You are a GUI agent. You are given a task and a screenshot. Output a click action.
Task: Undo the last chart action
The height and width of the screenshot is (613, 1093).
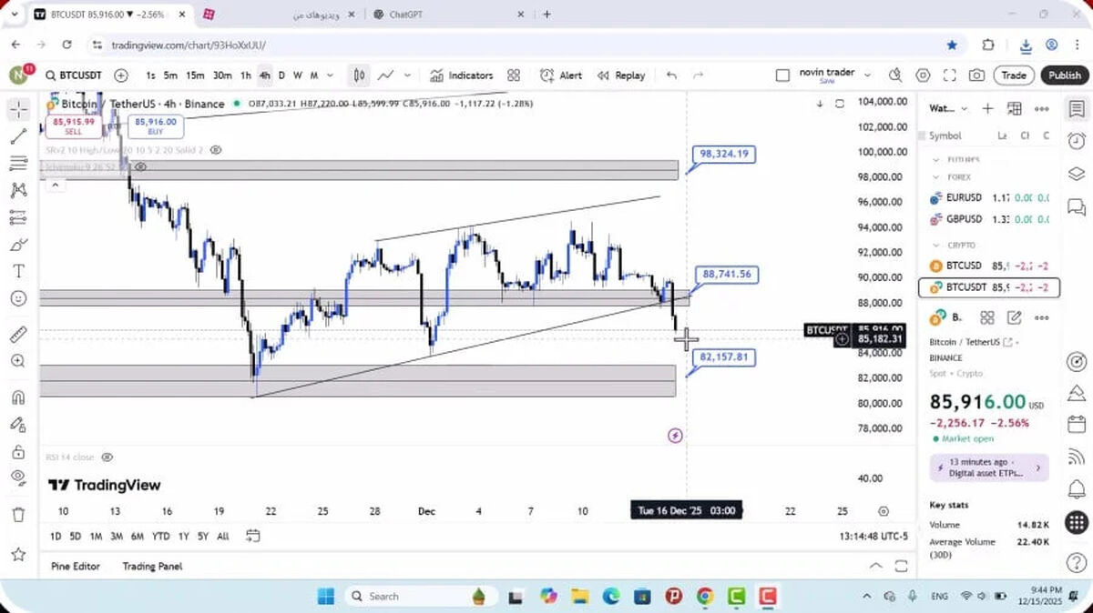[671, 75]
